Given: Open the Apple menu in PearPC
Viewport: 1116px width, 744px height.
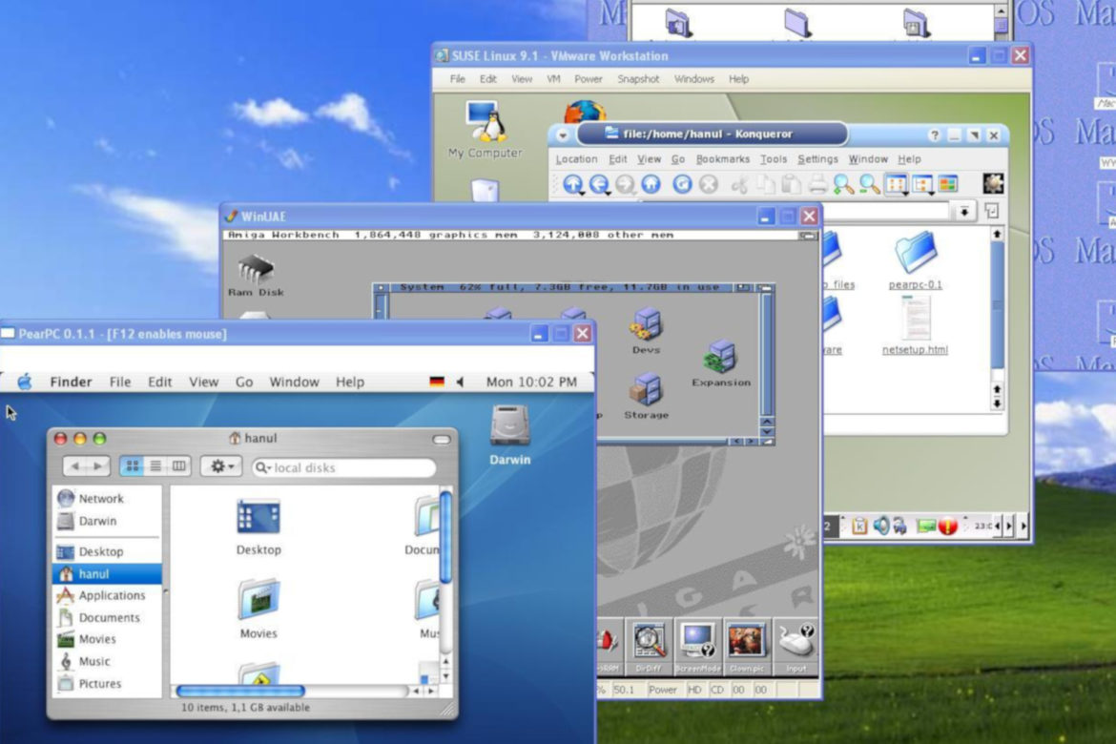Looking at the screenshot, I should [25, 382].
